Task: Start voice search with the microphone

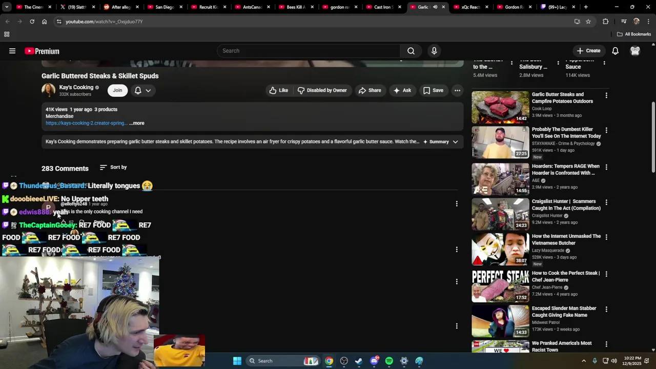Action: click(x=434, y=51)
